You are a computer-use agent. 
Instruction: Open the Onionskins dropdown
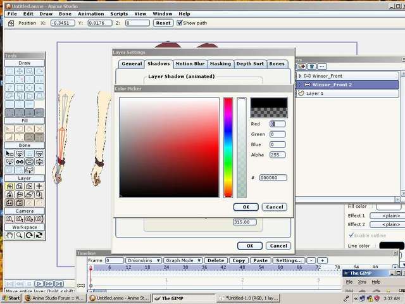pos(144,260)
